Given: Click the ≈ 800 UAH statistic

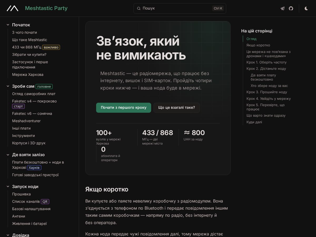Looking at the screenshot, I should [x=194, y=135].
